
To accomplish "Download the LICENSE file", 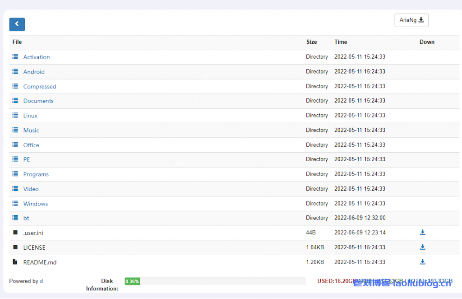I will pos(422,247).
